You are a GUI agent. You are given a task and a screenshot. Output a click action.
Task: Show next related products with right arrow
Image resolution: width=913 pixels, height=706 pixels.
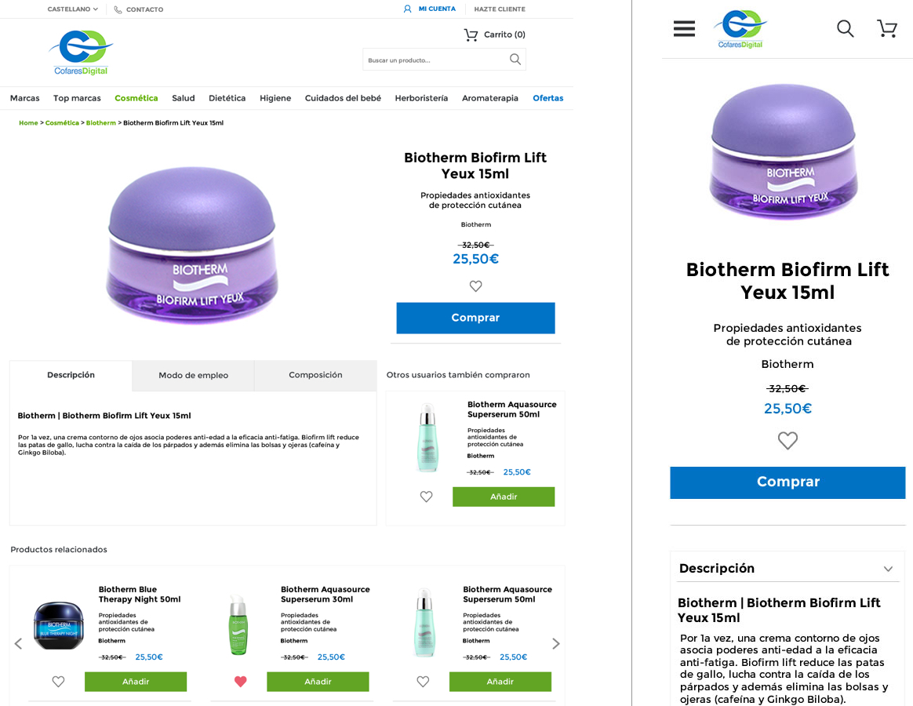[556, 643]
